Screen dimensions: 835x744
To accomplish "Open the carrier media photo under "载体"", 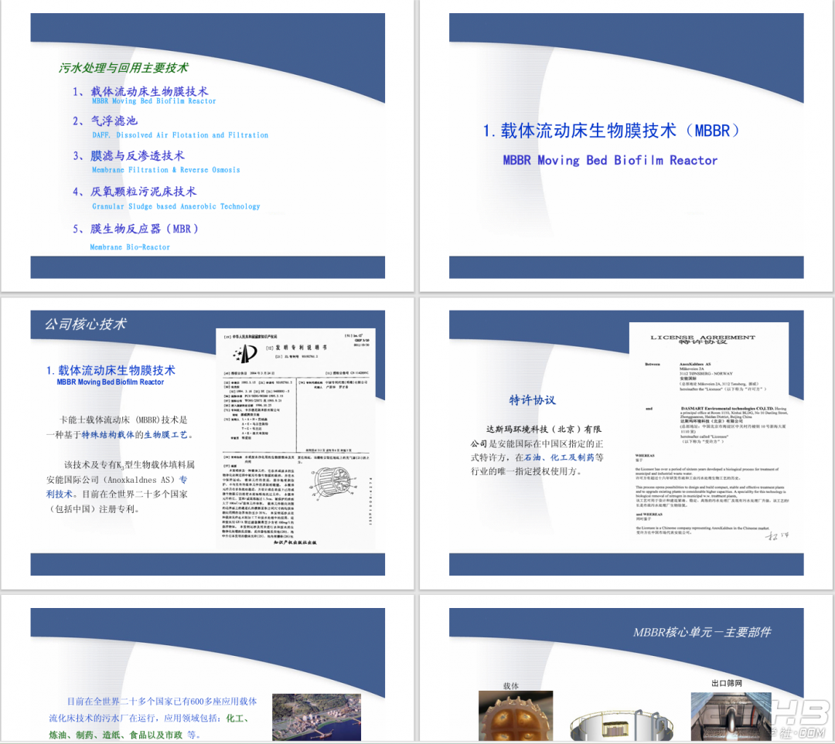I will tap(516, 715).
